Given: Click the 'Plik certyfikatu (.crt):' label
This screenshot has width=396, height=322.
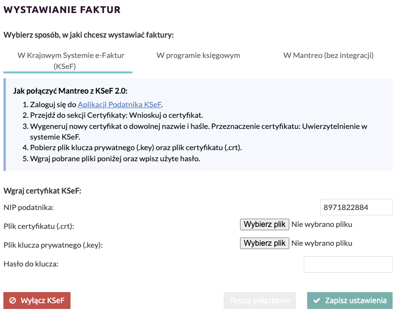Looking at the screenshot, I should tap(39, 226).
